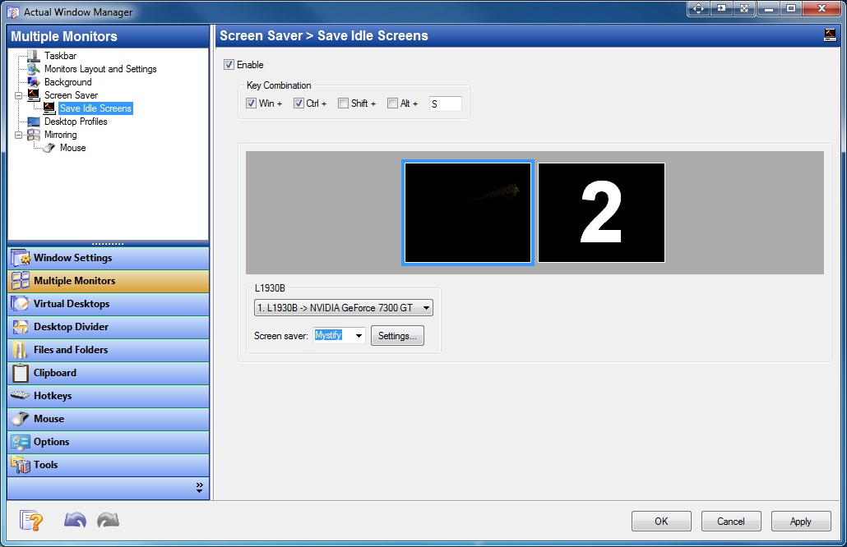
Task: Open the Hotkeys section
Action: [x=108, y=395]
